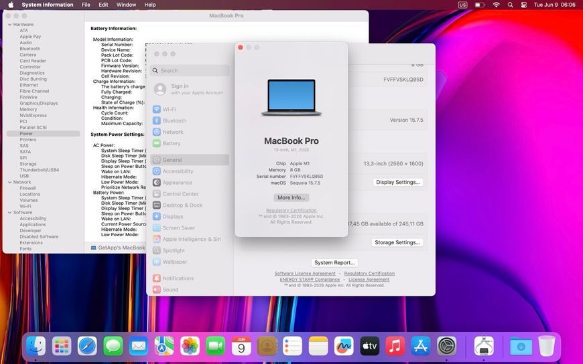
Task: Open Reminders app in Dock
Action: (x=293, y=346)
